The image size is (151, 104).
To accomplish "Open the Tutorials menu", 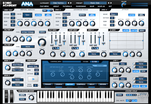I will coord(67,6).
